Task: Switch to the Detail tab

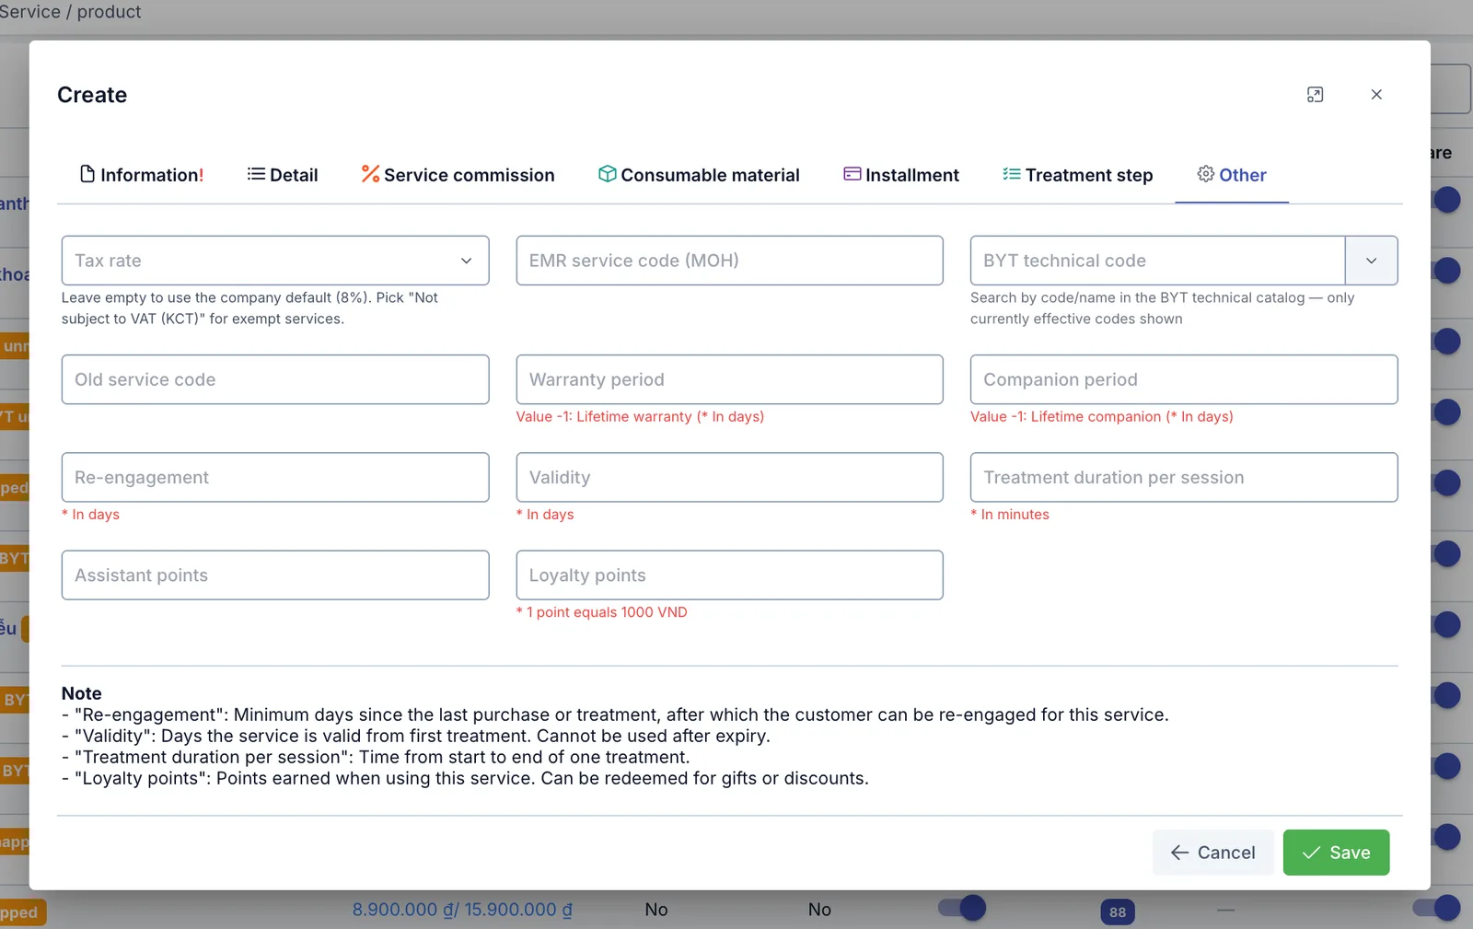Action: click(x=283, y=175)
